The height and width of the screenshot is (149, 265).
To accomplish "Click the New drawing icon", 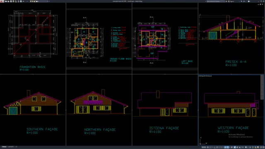I will (x=6, y=1).
